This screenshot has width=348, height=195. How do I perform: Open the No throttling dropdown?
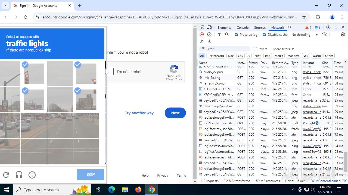[304, 34]
